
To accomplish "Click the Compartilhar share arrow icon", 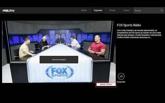I will point(121,76).
